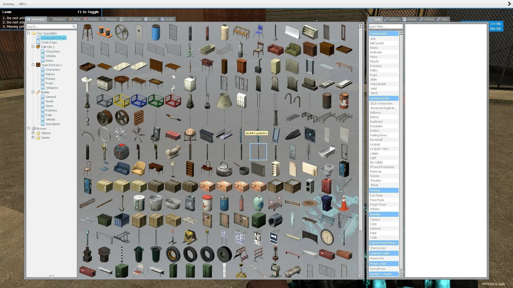This screenshot has width=513, height=288.
Task: Expand the Addons folder
Action: [33, 133]
